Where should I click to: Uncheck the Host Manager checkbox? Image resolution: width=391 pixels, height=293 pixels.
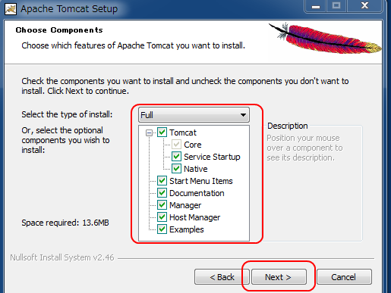point(162,217)
